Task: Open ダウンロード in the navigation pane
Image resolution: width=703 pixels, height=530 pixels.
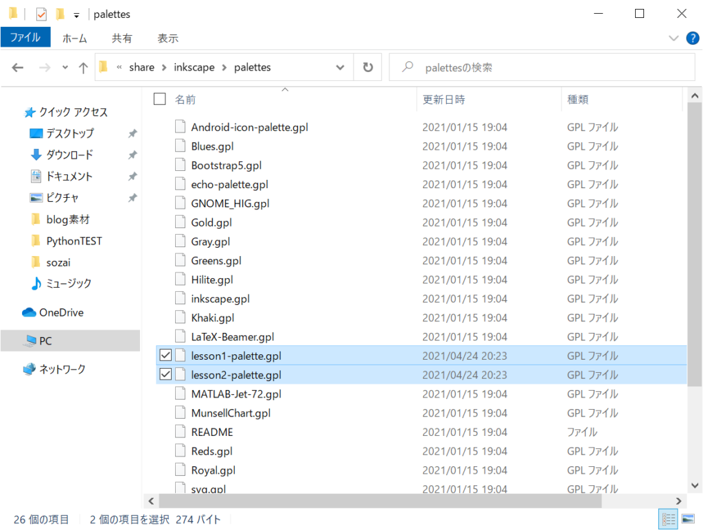Action: tap(62, 154)
